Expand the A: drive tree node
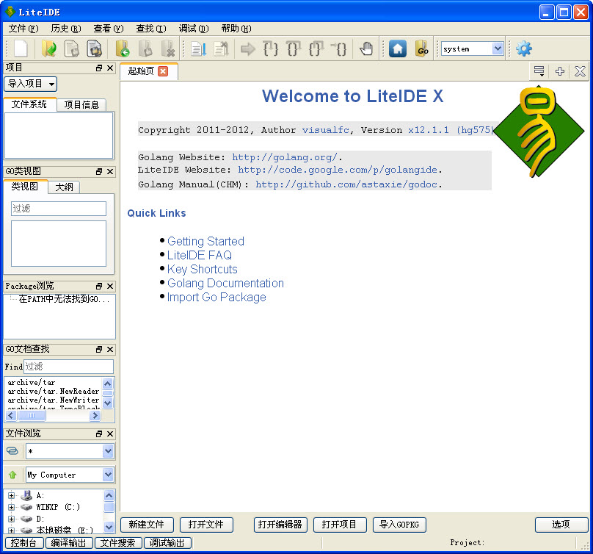This screenshot has width=593, height=554. 11,495
